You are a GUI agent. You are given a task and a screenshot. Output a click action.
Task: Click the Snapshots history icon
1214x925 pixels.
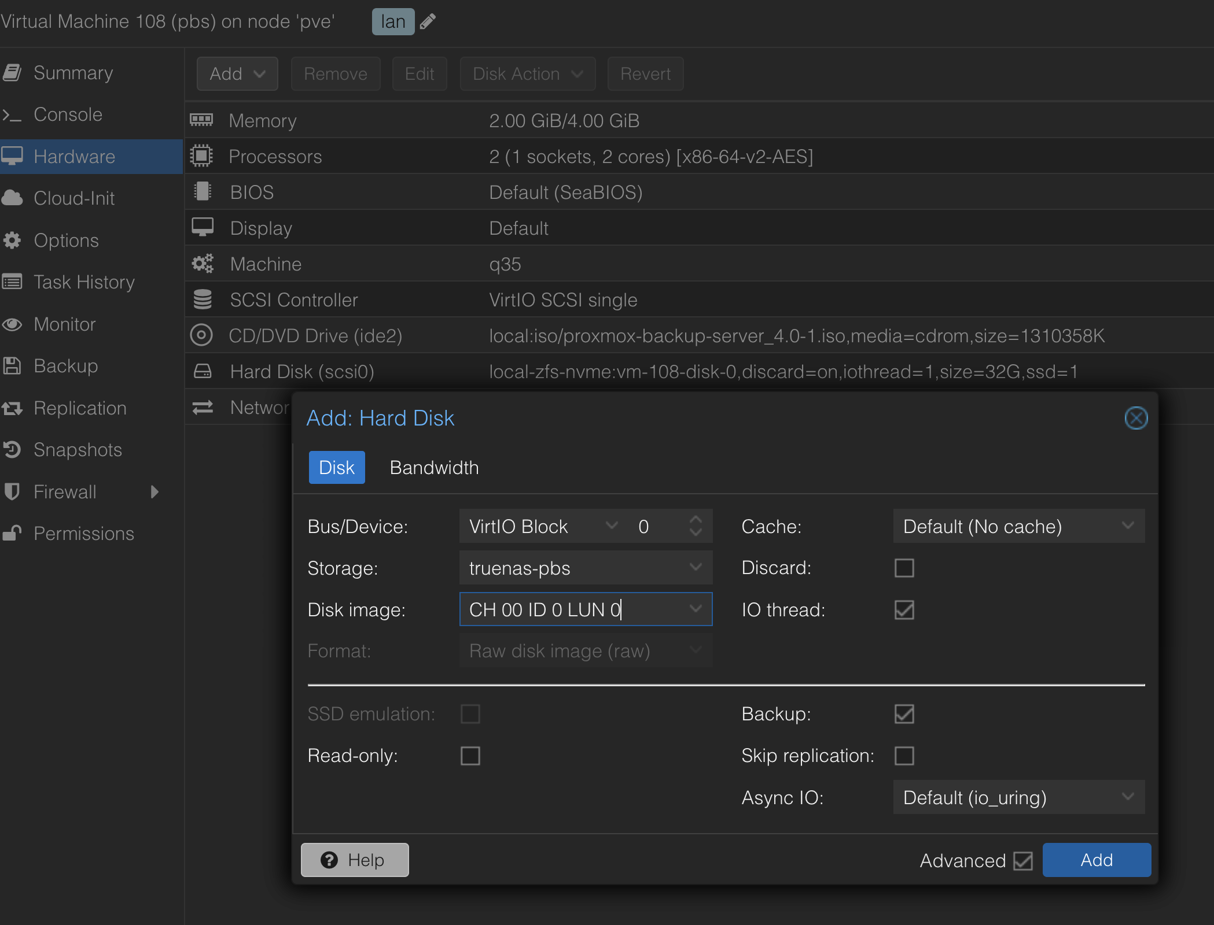[12, 450]
